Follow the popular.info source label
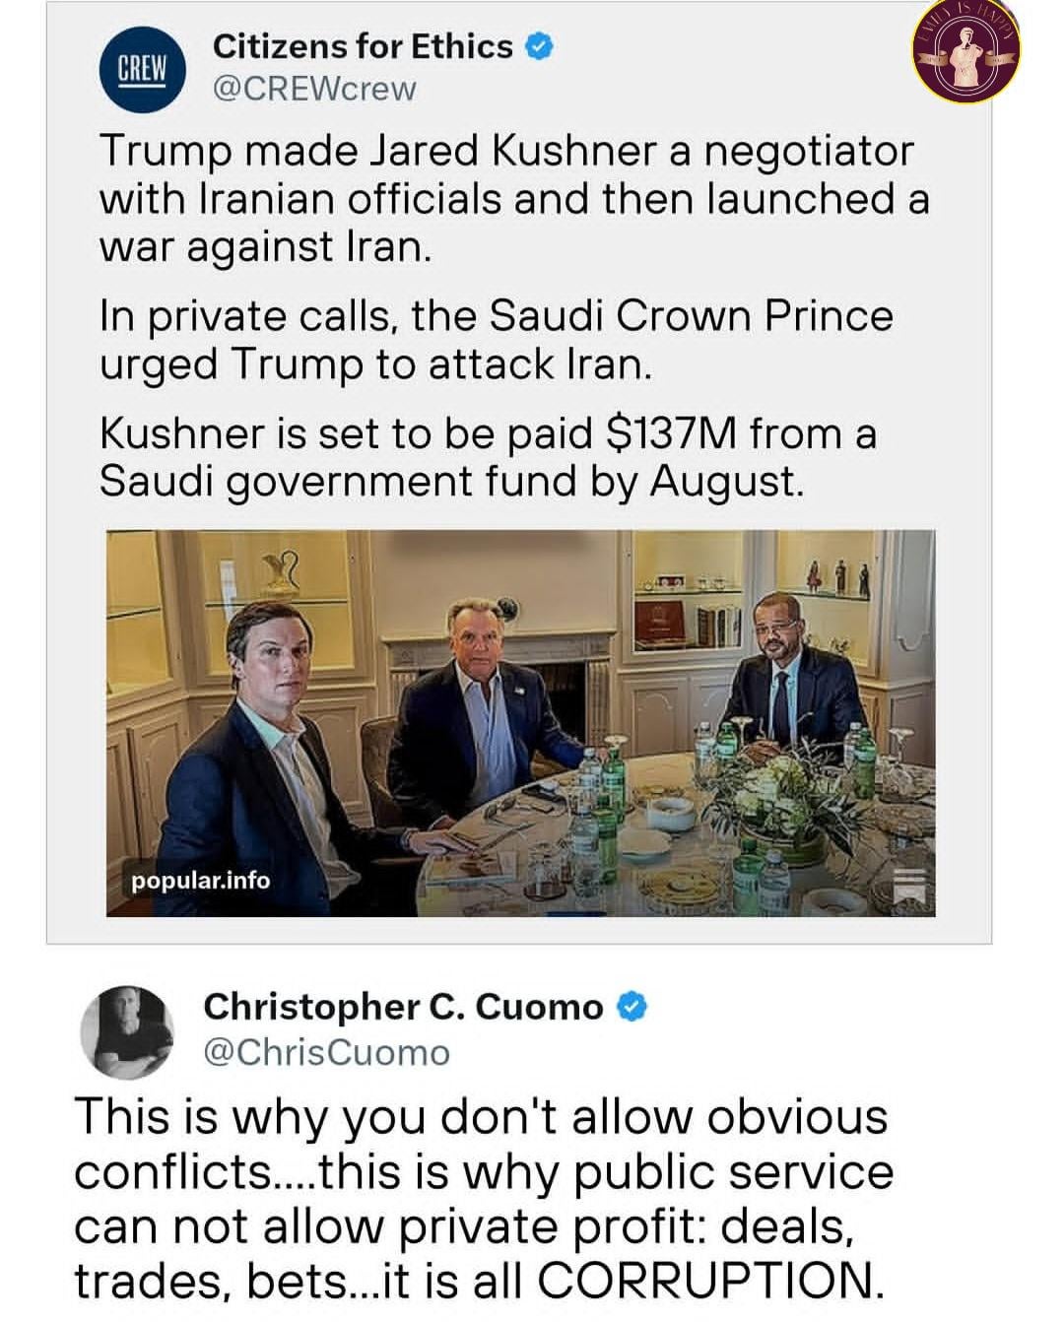This screenshot has width=1064, height=1322. click(201, 880)
